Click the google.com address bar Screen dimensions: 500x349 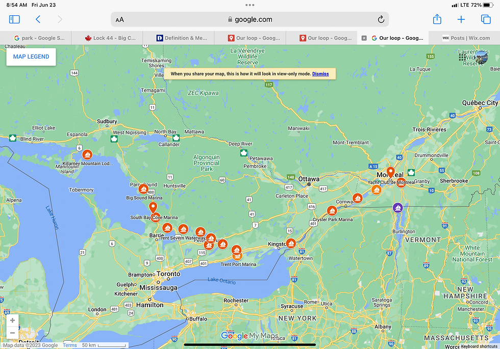(x=249, y=19)
